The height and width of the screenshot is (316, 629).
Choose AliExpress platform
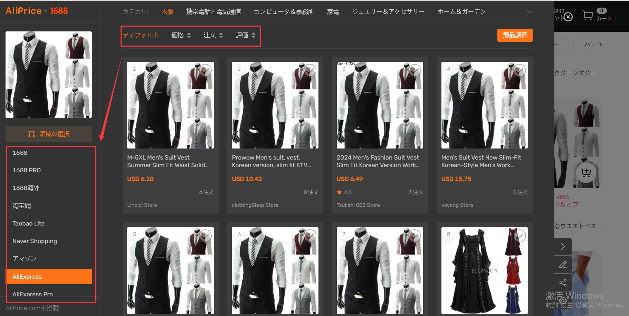[x=49, y=277]
